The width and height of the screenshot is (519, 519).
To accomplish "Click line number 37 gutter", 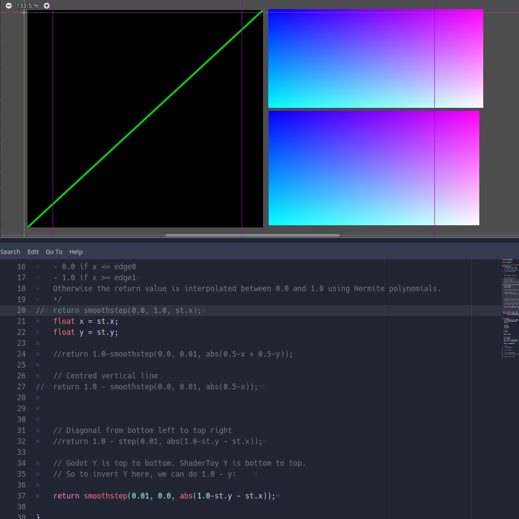I will point(21,495).
